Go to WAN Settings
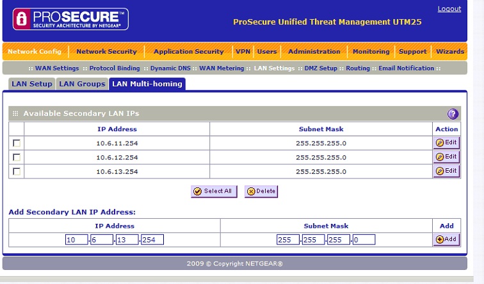Viewport: 484px width, 284px height. [x=57, y=68]
